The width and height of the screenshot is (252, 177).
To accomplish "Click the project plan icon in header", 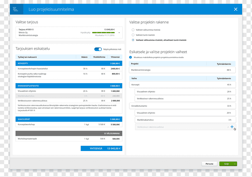I will coord(15,9).
